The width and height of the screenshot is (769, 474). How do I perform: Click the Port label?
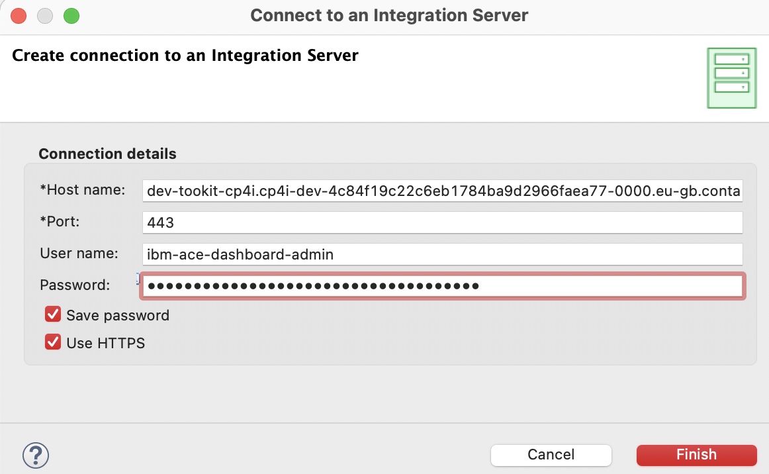60,221
